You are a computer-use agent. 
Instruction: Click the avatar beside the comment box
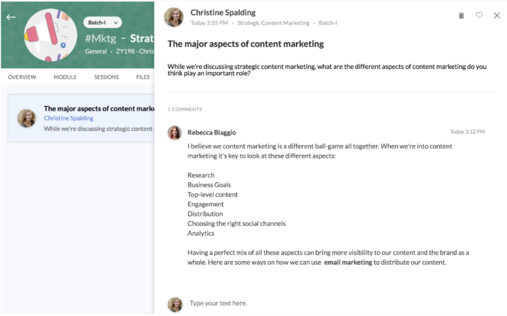point(174,303)
